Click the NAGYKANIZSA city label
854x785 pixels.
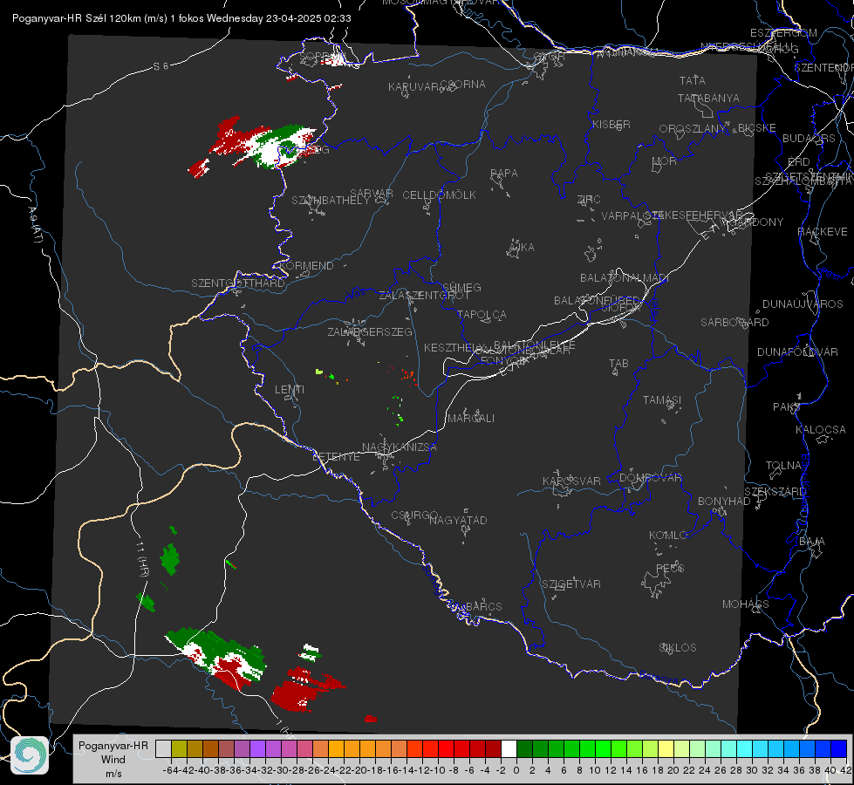point(400,447)
